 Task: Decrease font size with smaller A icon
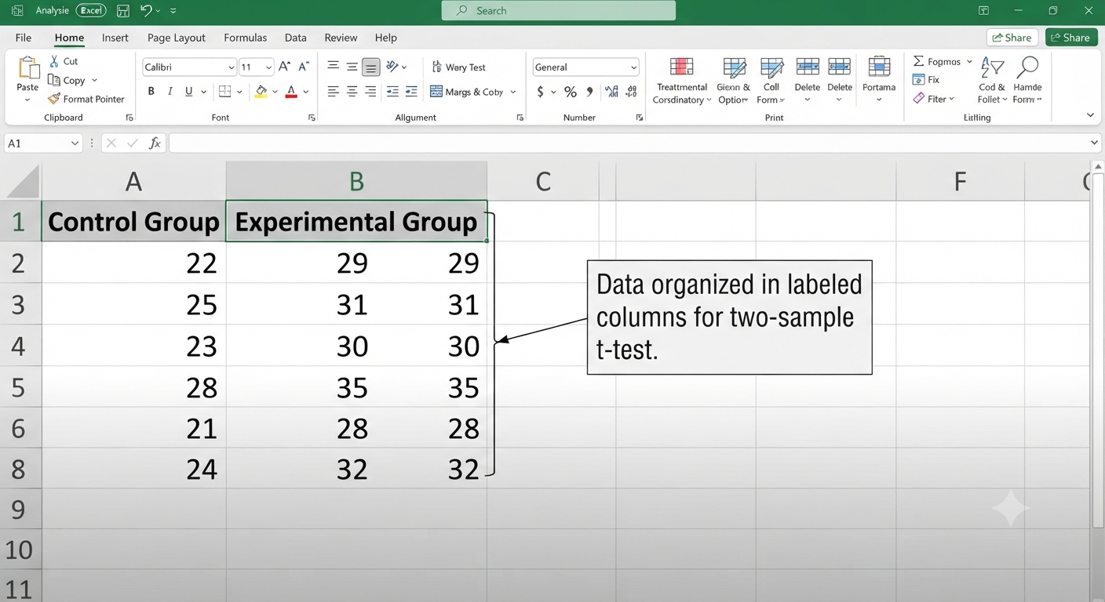pyautogui.click(x=304, y=67)
